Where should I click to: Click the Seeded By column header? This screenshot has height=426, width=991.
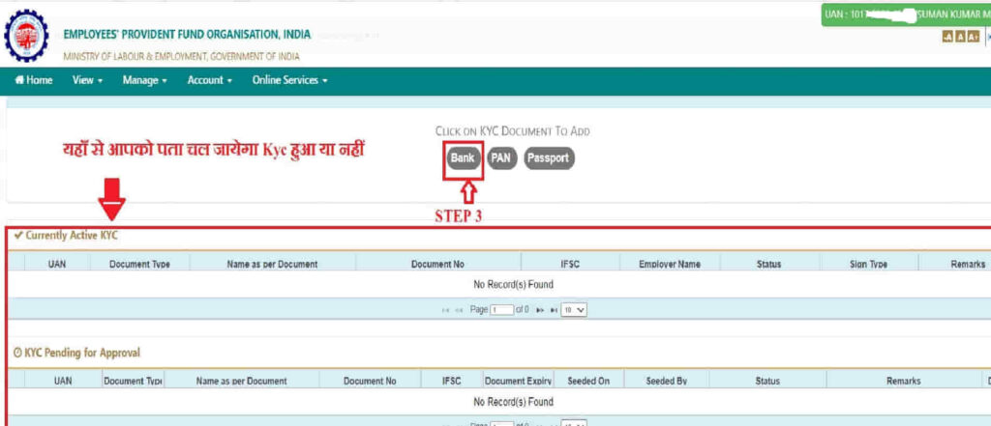click(666, 382)
